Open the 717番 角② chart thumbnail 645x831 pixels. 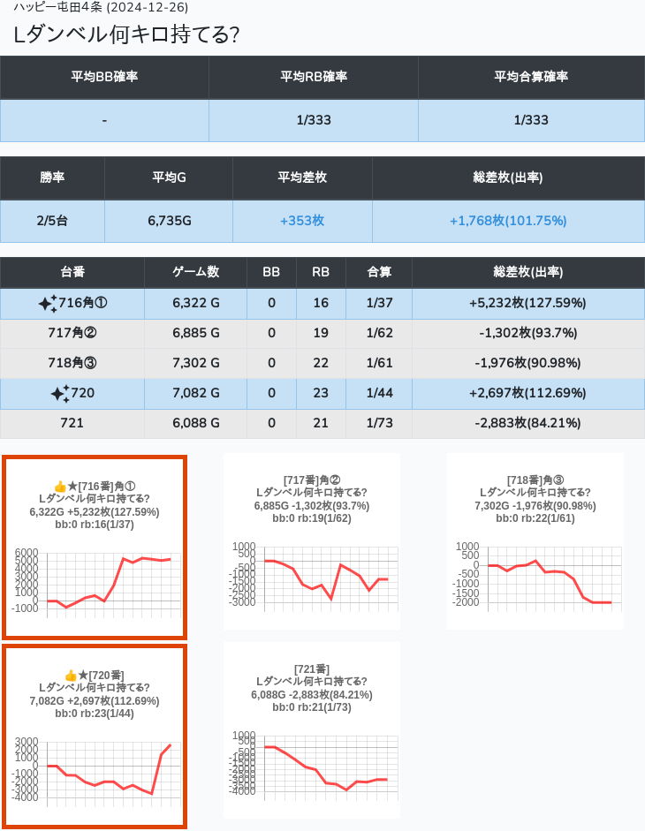[312, 540]
